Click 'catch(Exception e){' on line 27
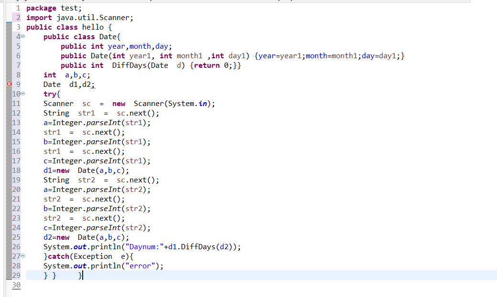This screenshot has height=297, width=497. (91, 256)
